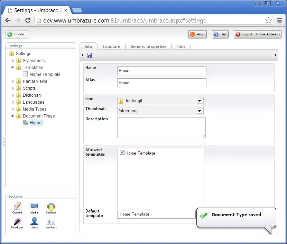
Task: Click the browser address bar
Action: pyautogui.click(x=154, y=20)
